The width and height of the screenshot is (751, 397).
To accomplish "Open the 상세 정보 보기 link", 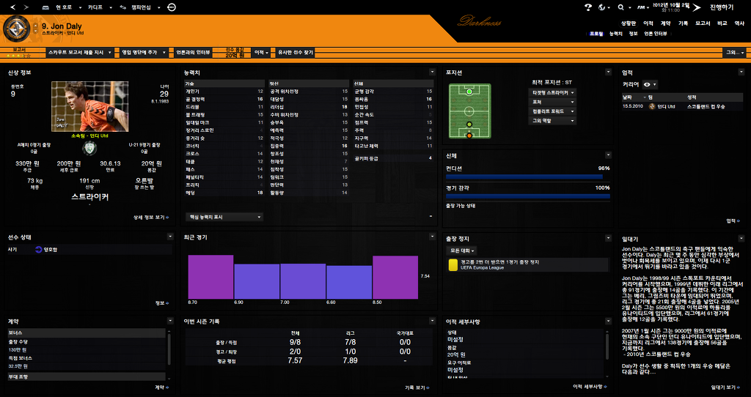I will 151,218.
